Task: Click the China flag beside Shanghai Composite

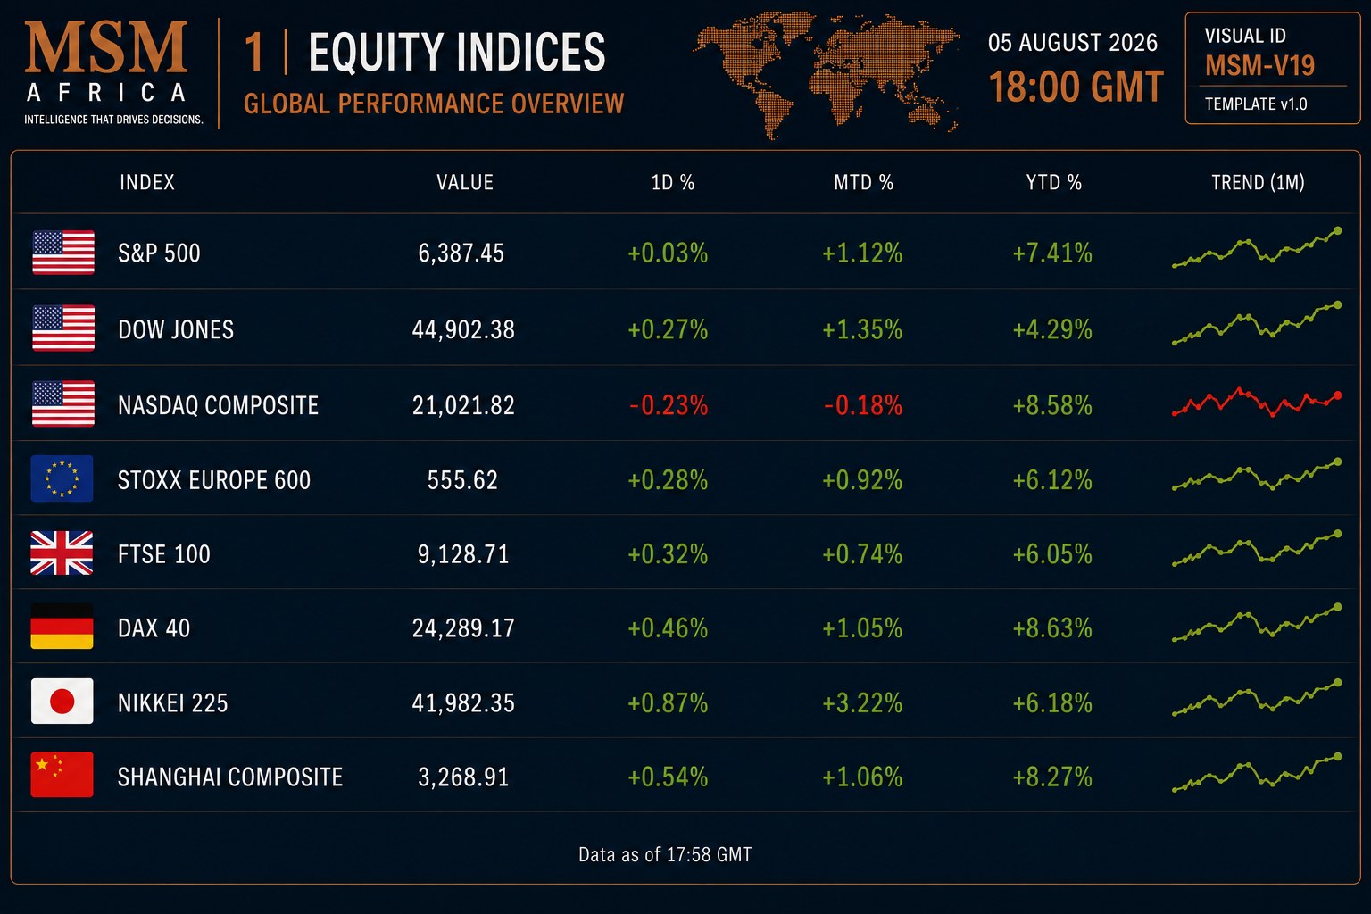Action: click(62, 774)
